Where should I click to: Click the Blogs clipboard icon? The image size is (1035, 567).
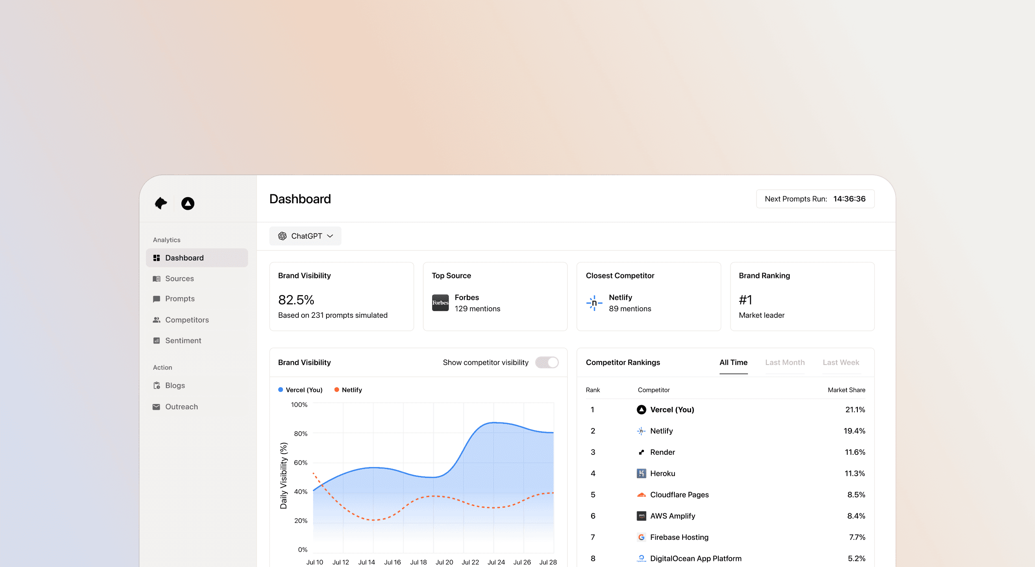[157, 385]
